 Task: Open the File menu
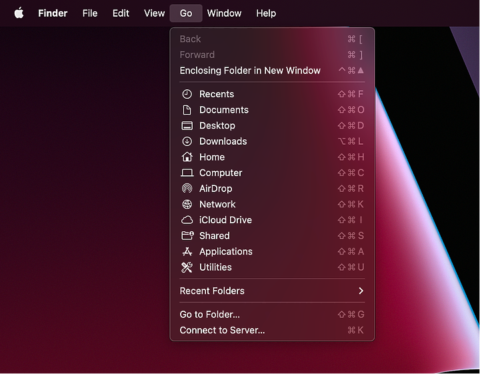(90, 13)
